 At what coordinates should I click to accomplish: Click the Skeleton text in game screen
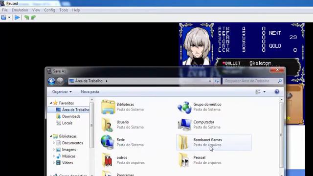click(260, 63)
